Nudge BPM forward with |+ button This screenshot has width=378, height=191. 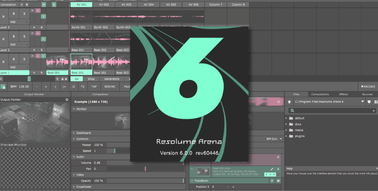[64, 86]
